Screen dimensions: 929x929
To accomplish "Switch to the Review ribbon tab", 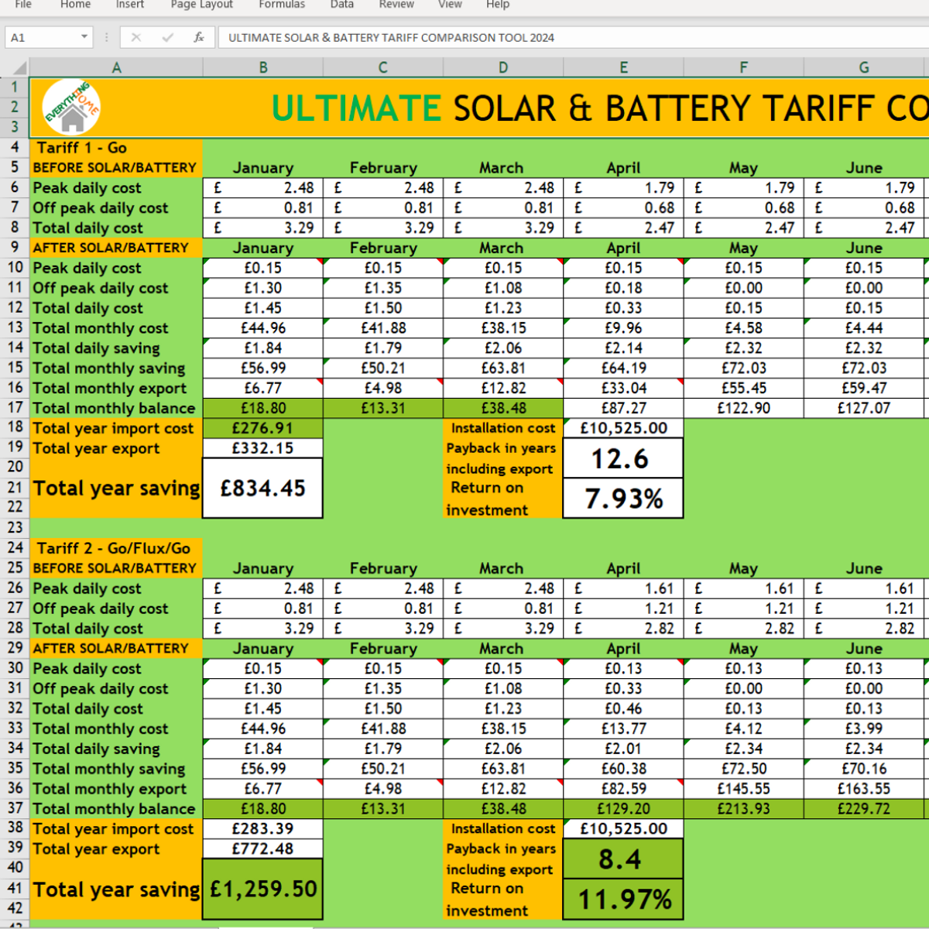I will pos(396,5).
